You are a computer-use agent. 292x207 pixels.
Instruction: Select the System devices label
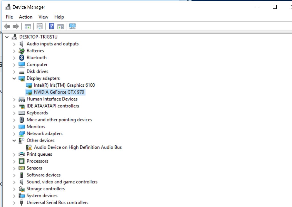coord(42,196)
